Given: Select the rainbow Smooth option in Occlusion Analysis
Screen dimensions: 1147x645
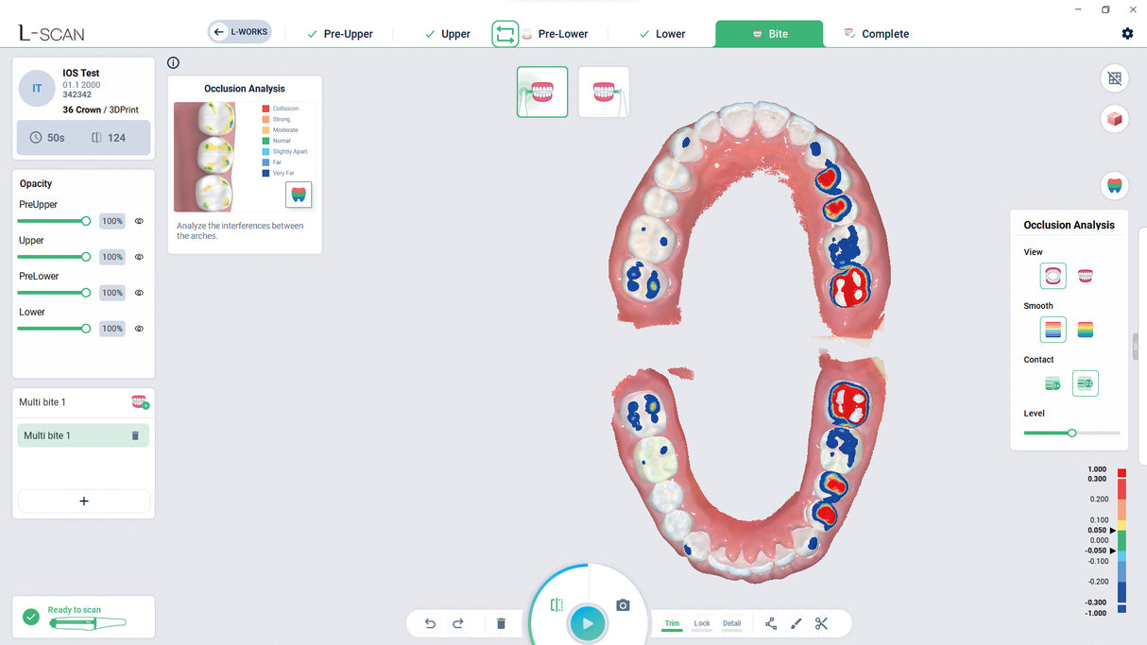Looking at the screenshot, I should coord(1085,329).
